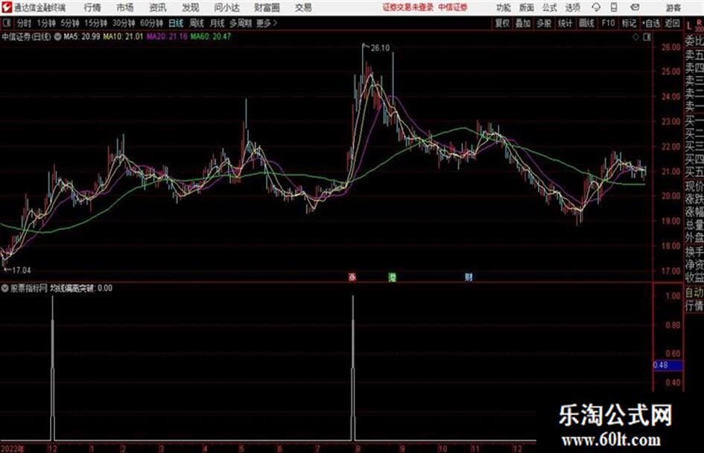Click the 均线偏离突破 indicator label
The height and width of the screenshot is (453, 704).
coord(72,289)
